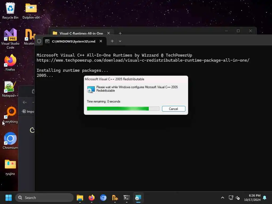Open File Explorer from the taskbar

pos(80,198)
